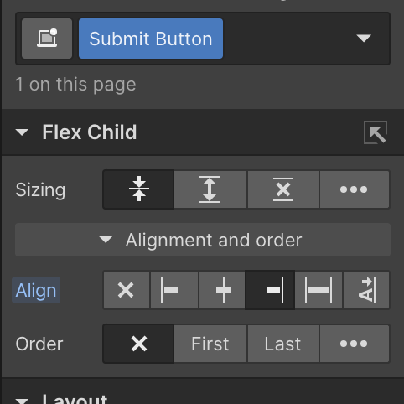Open the selector states dropdown arrow
Viewport: 404px width, 404px height.
(x=364, y=38)
